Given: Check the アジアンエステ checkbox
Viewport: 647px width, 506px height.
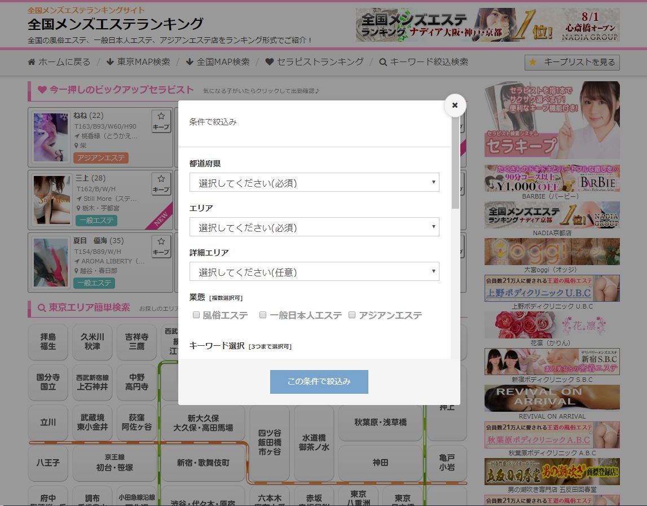Looking at the screenshot, I should point(352,315).
